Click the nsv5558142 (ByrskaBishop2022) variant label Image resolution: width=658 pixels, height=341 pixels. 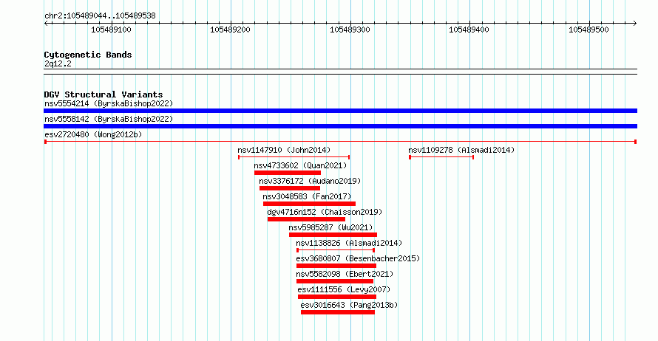tap(109, 119)
